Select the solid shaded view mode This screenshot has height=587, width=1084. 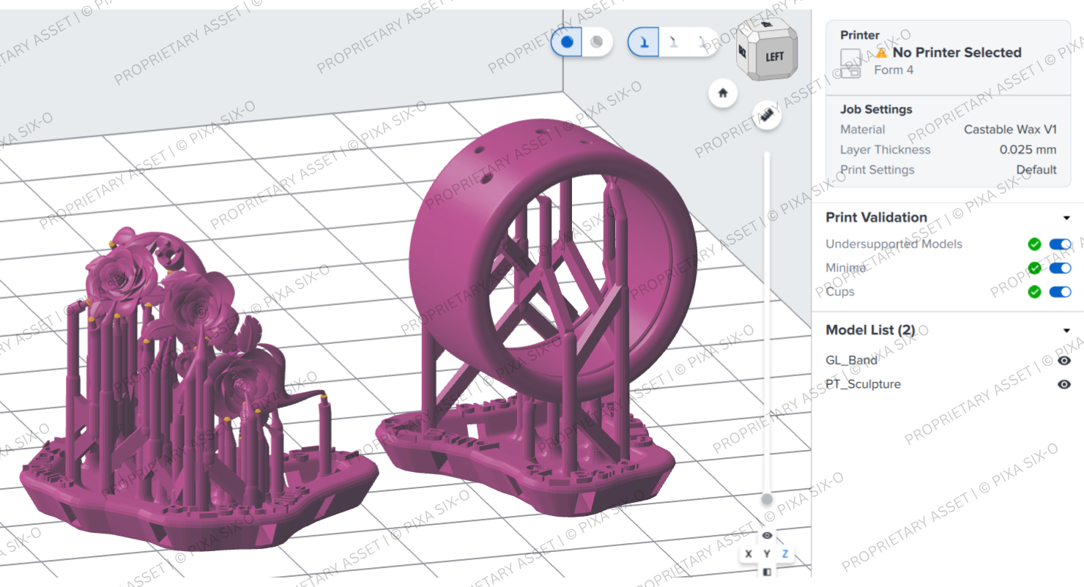(x=567, y=42)
